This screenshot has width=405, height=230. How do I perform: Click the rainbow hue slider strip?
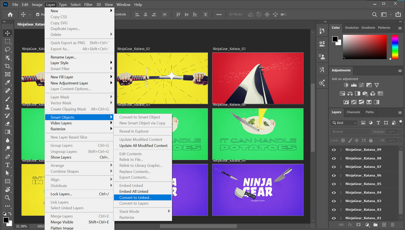click(x=395, y=47)
